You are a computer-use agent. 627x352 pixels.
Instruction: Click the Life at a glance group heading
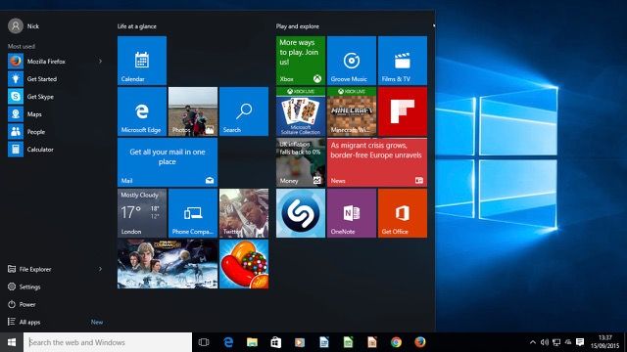pyautogui.click(x=137, y=26)
